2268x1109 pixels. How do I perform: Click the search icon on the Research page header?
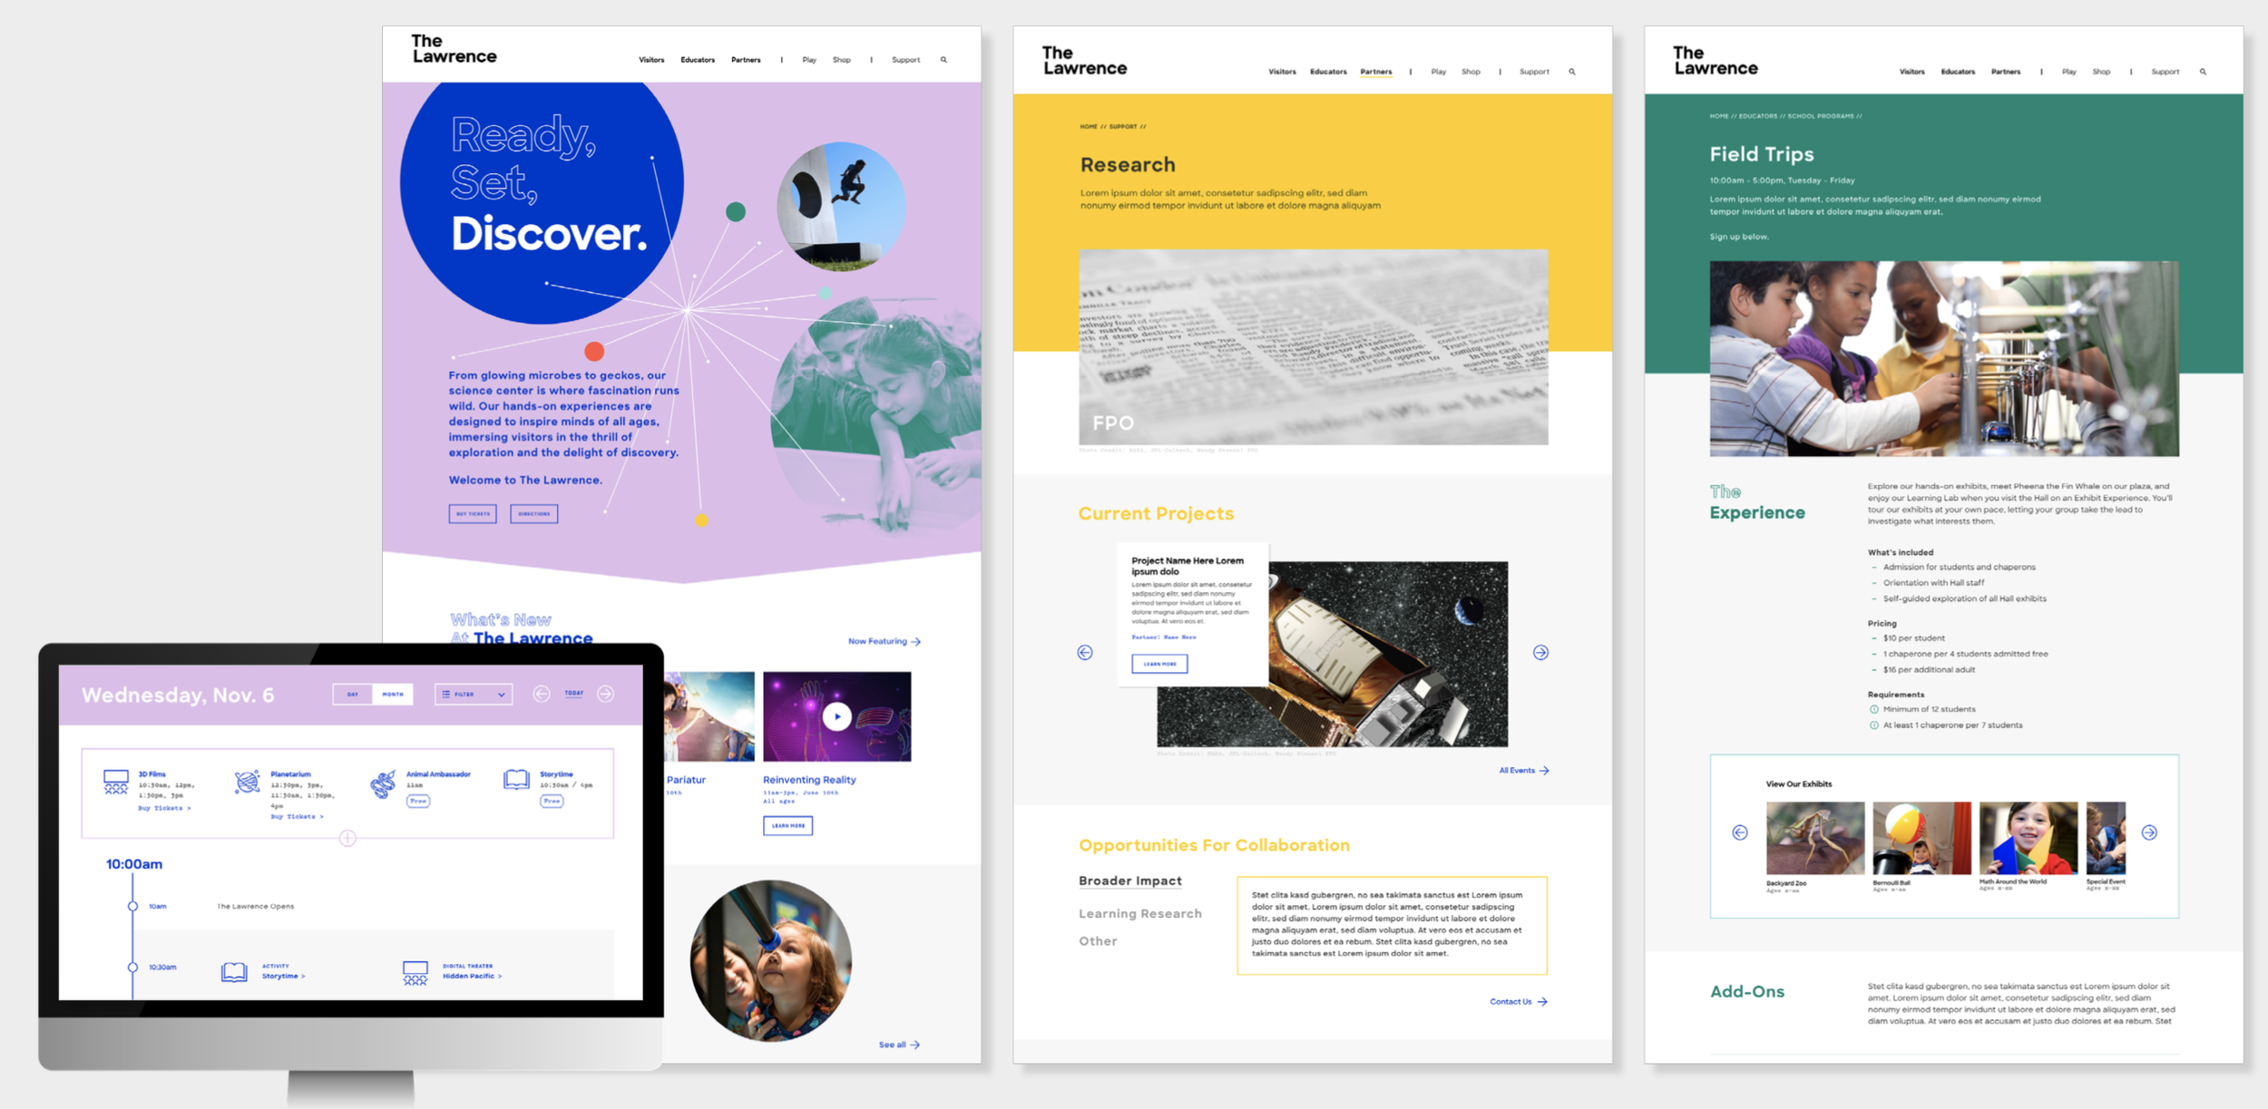1572,72
